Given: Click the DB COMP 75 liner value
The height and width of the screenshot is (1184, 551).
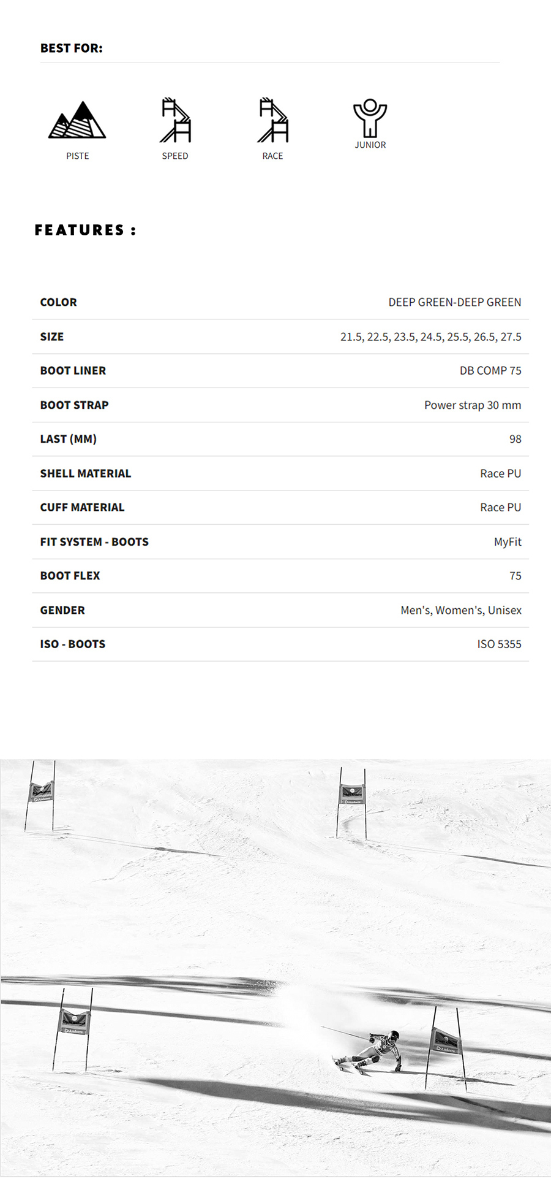Looking at the screenshot, I should pos(490,371).
